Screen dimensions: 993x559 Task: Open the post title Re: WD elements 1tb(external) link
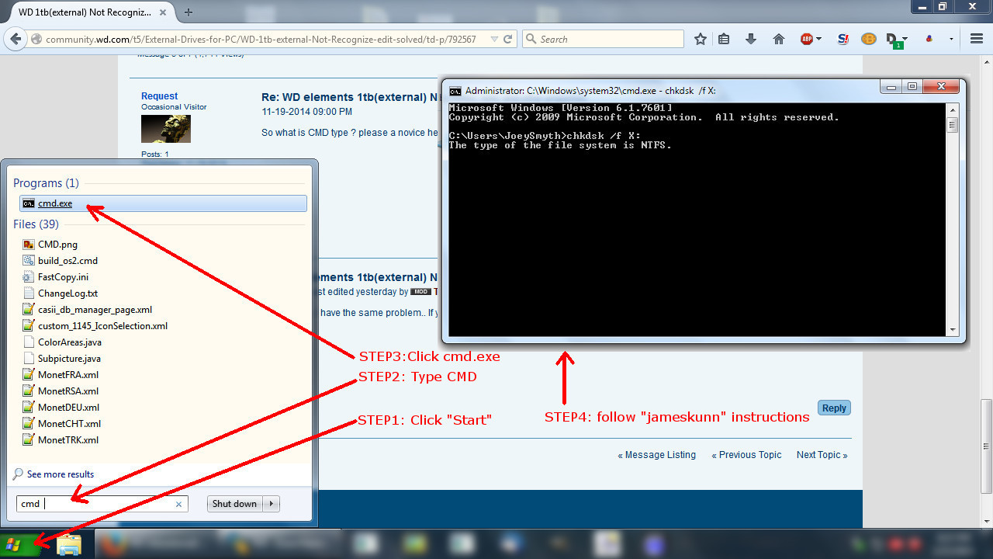(x=350, y=98)
